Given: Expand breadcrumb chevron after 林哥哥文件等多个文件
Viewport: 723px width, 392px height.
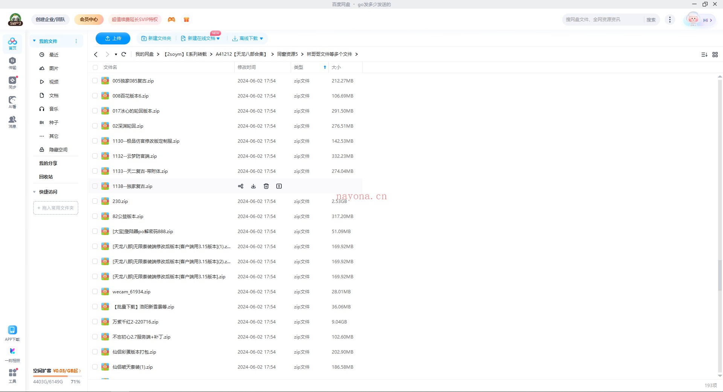Looking at the screenshot, I should click(x=356, y=54).
